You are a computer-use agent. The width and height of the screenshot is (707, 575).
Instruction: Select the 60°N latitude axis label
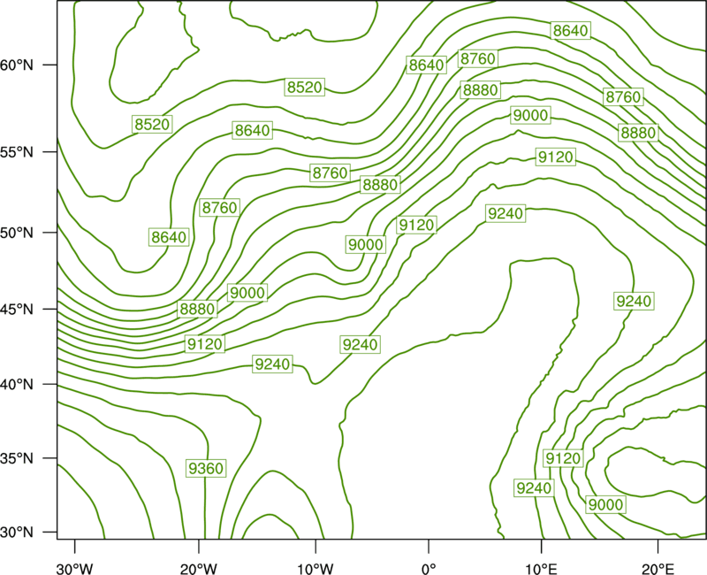click(17, 65)
